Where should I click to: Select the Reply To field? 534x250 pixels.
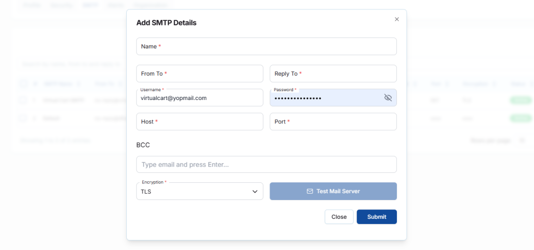(333, 73)
